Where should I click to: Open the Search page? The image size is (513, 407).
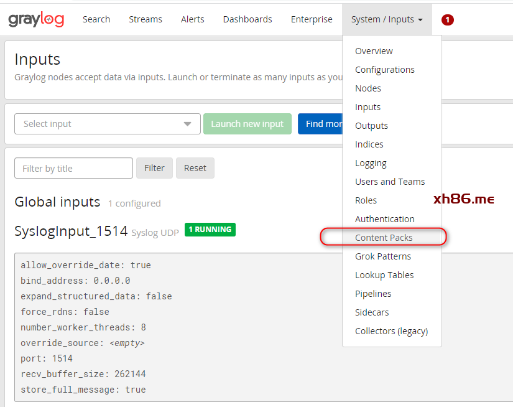point(96,19)
